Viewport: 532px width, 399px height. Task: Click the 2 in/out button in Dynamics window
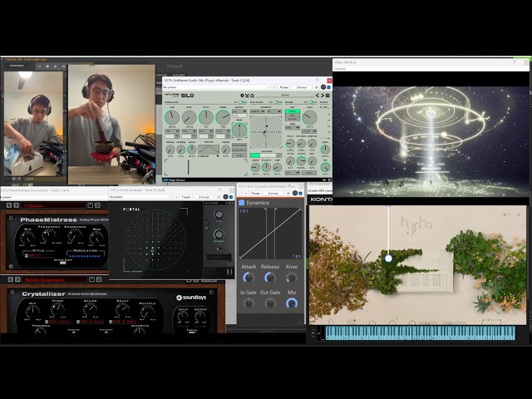coord(273,193)
